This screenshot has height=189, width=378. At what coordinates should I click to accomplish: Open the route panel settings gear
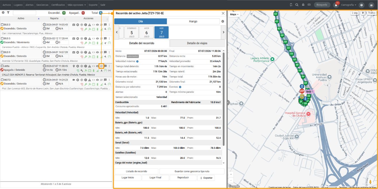point(223,22)
